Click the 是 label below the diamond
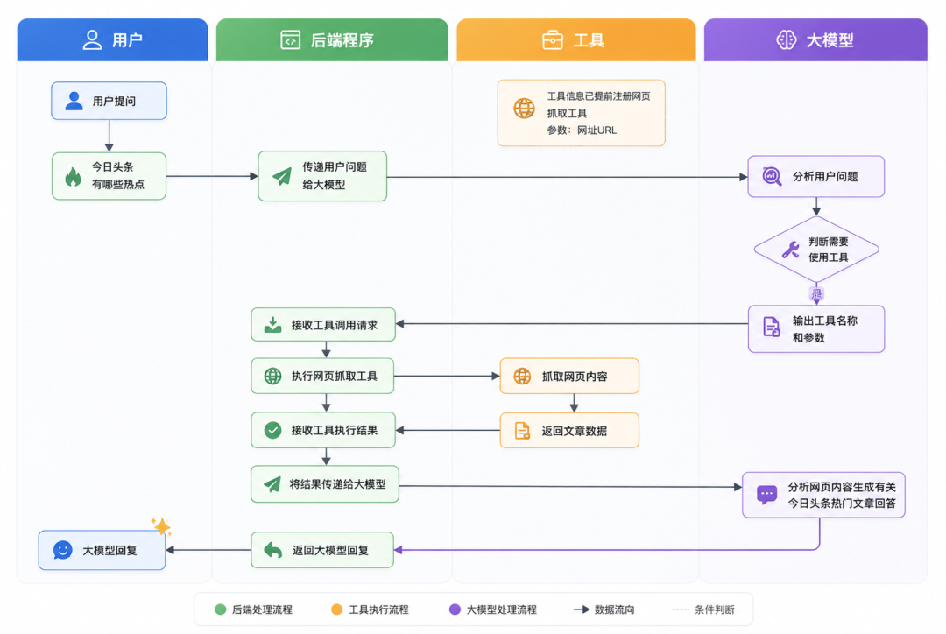The height and width of the screenshot is (634, 946). click(815, 294)
